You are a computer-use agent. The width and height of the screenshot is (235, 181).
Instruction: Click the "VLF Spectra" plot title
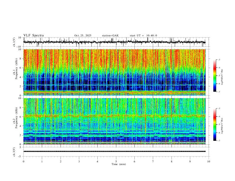pos(34,35)
